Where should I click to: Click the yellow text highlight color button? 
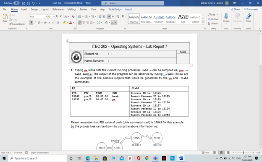coord(64,23)
